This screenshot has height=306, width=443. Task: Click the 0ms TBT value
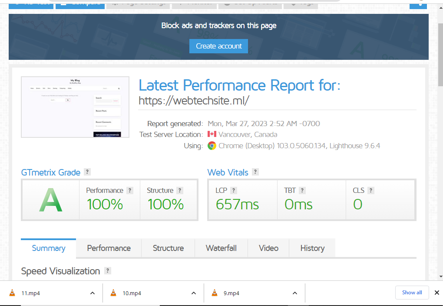tap(298, 204)
